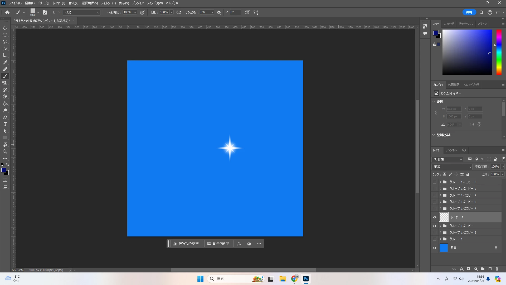Switch to the チャンネル tab
The image size is (506, 285).
pos(451,150)
